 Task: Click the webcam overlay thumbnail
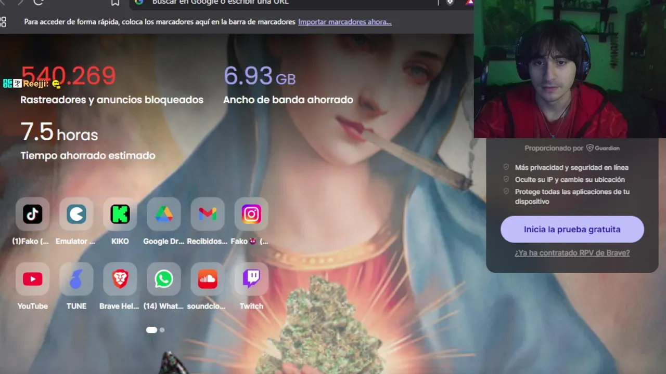(570, 69)
